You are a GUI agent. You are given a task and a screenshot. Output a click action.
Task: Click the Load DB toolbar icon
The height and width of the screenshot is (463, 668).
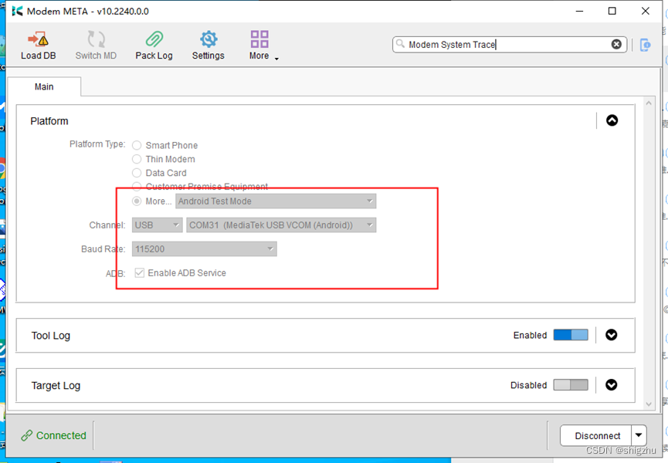38,45
